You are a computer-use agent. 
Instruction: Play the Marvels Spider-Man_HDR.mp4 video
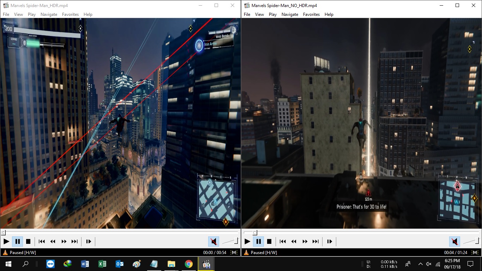(6, 242)
